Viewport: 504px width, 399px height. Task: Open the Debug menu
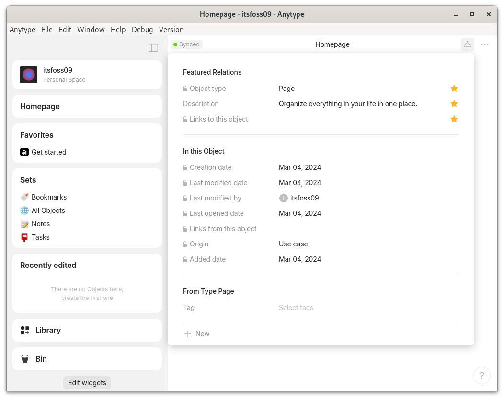[x=142, y=29]
